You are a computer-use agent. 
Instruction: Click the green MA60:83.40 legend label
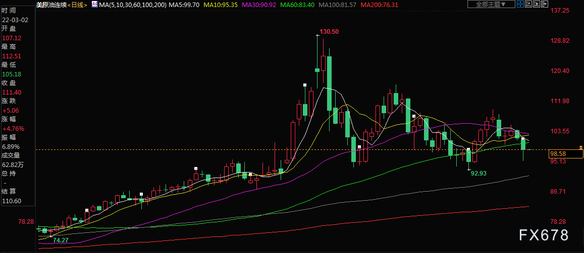point(297,5)
